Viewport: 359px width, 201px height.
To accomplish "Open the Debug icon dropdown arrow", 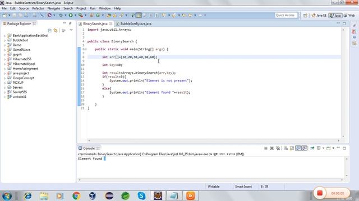I will (x=66, y=15).
